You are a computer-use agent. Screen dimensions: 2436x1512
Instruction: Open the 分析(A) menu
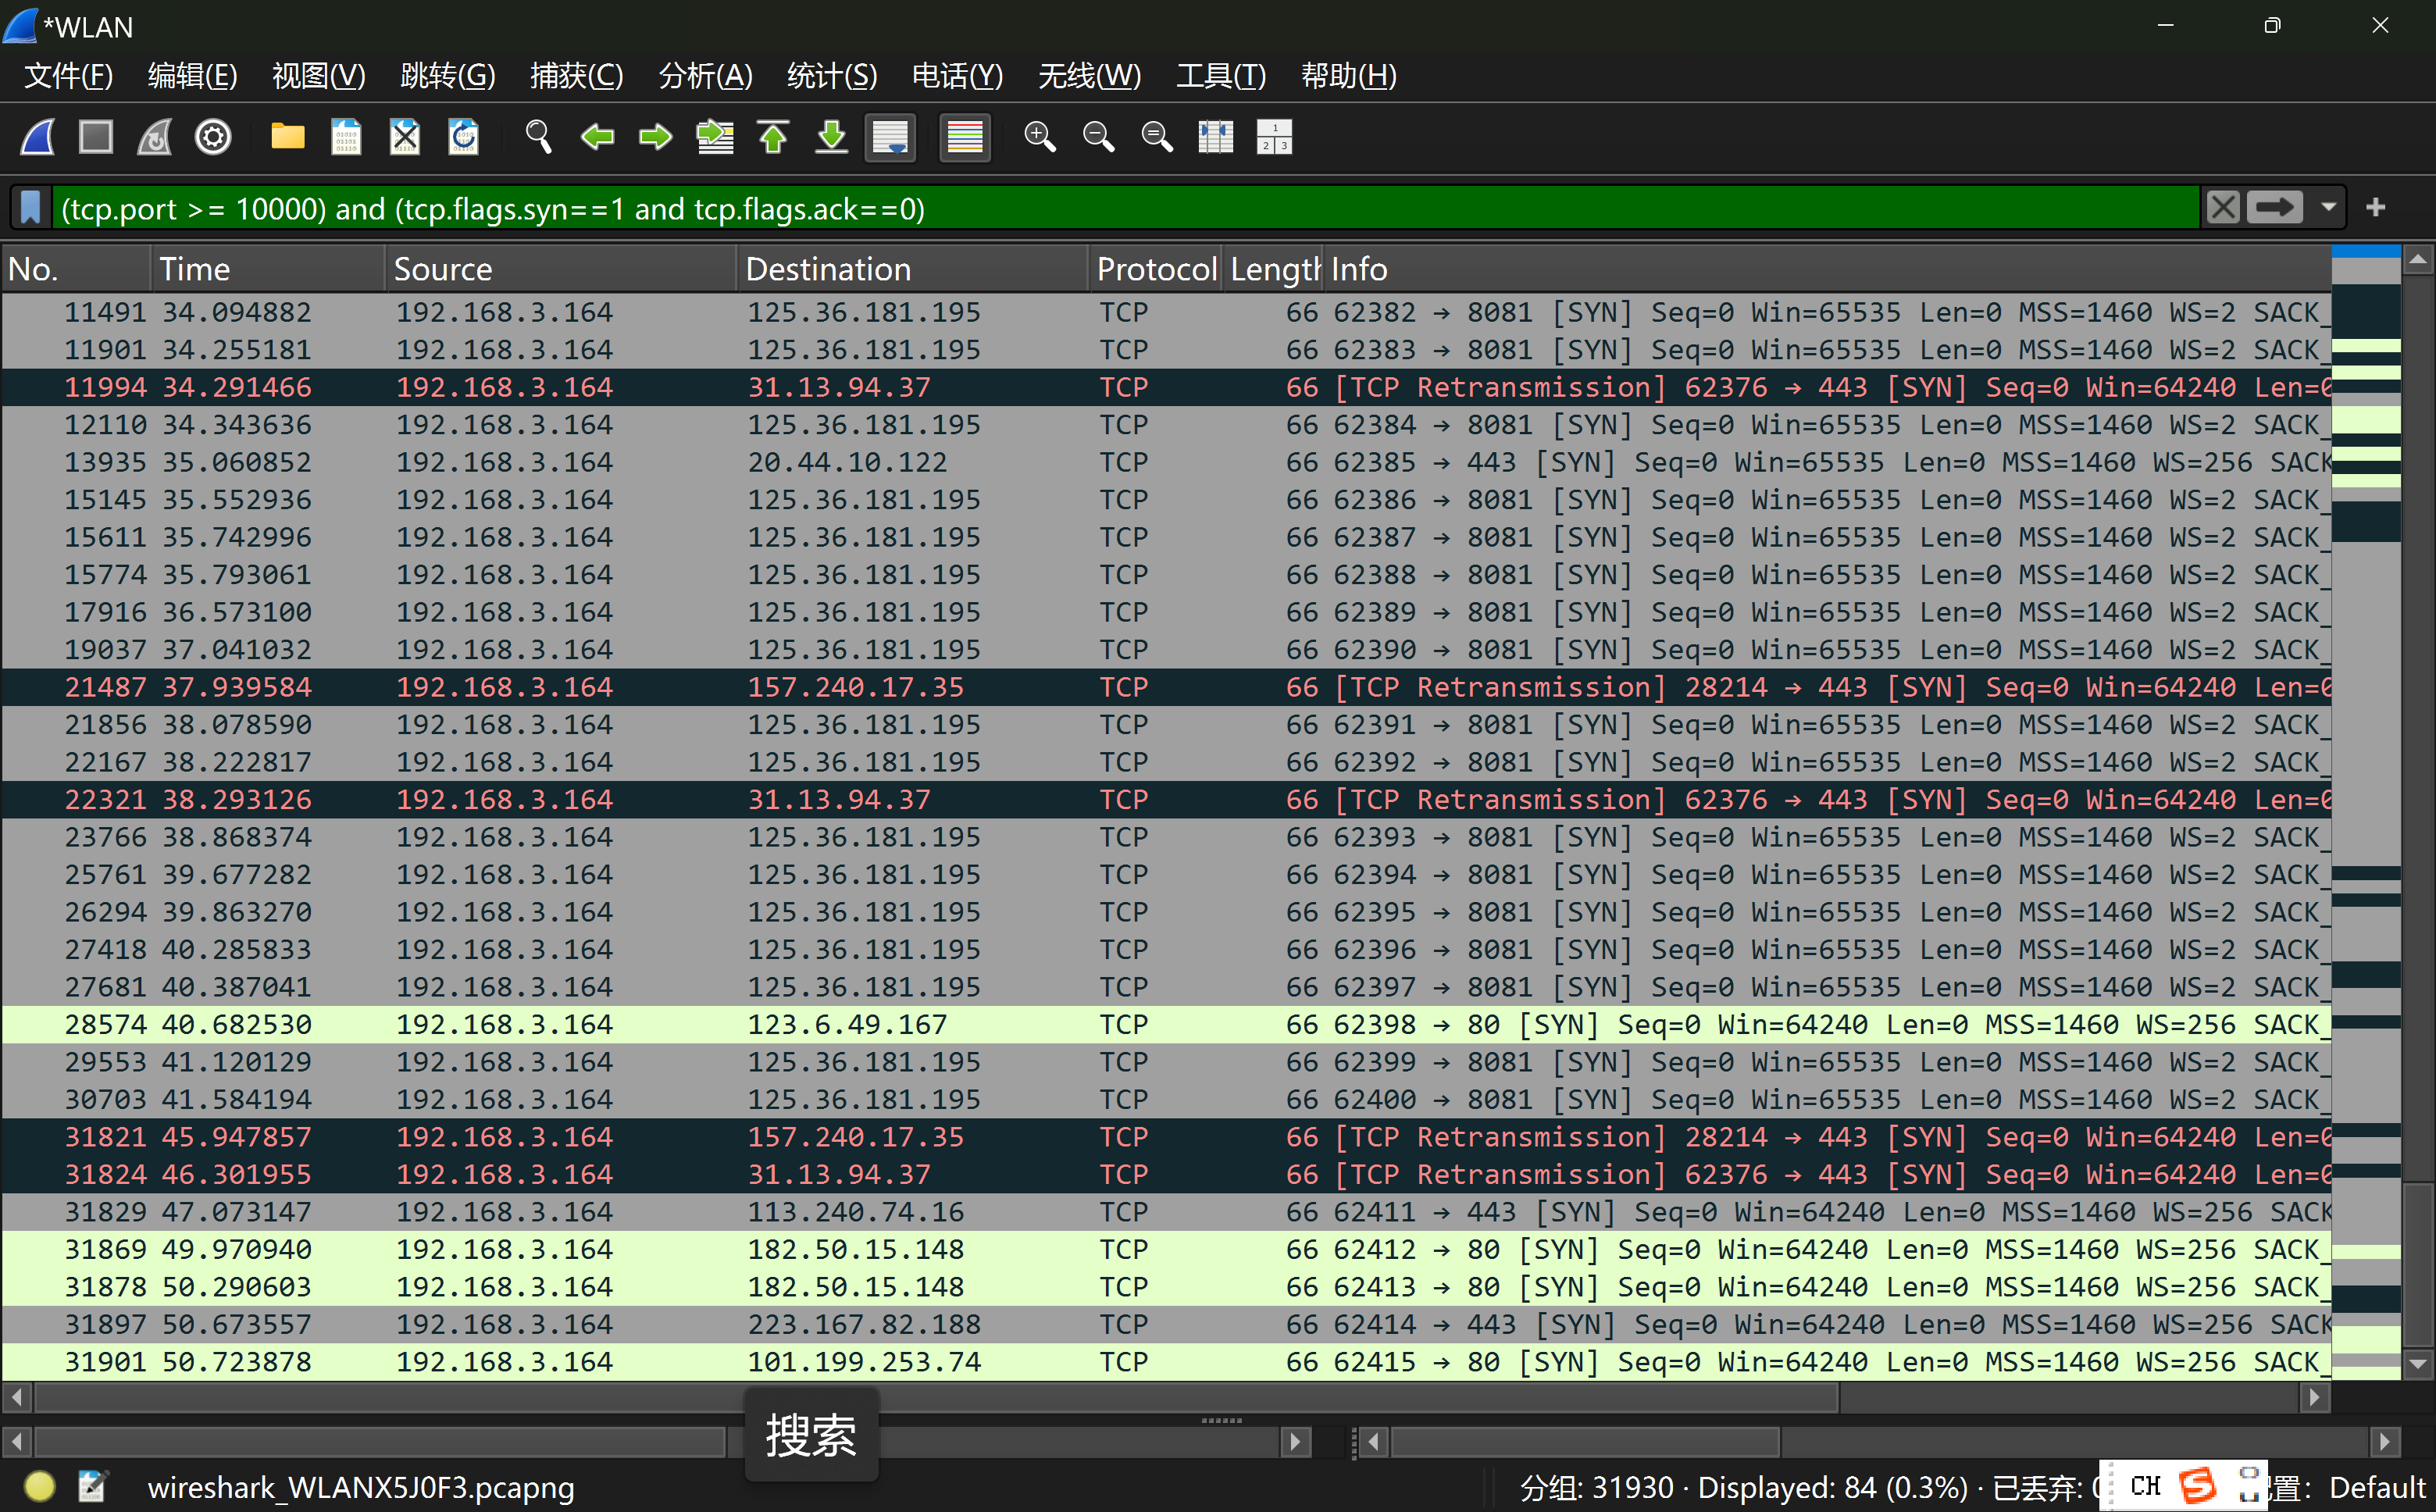[705, 76]
